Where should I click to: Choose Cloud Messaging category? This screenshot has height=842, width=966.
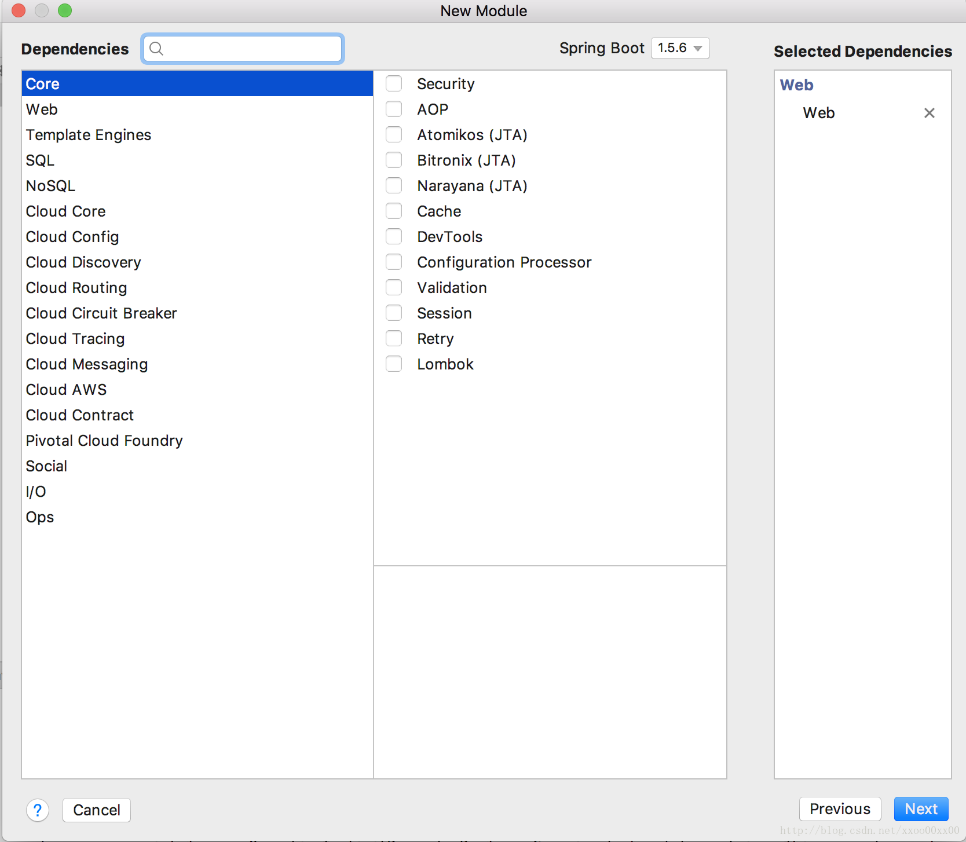[197, 364]
